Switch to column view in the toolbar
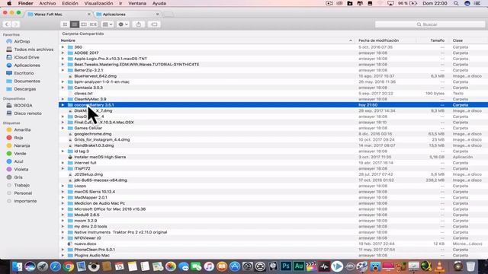The width and height of the screenshot is (488, 274). (x=84, y=24)
